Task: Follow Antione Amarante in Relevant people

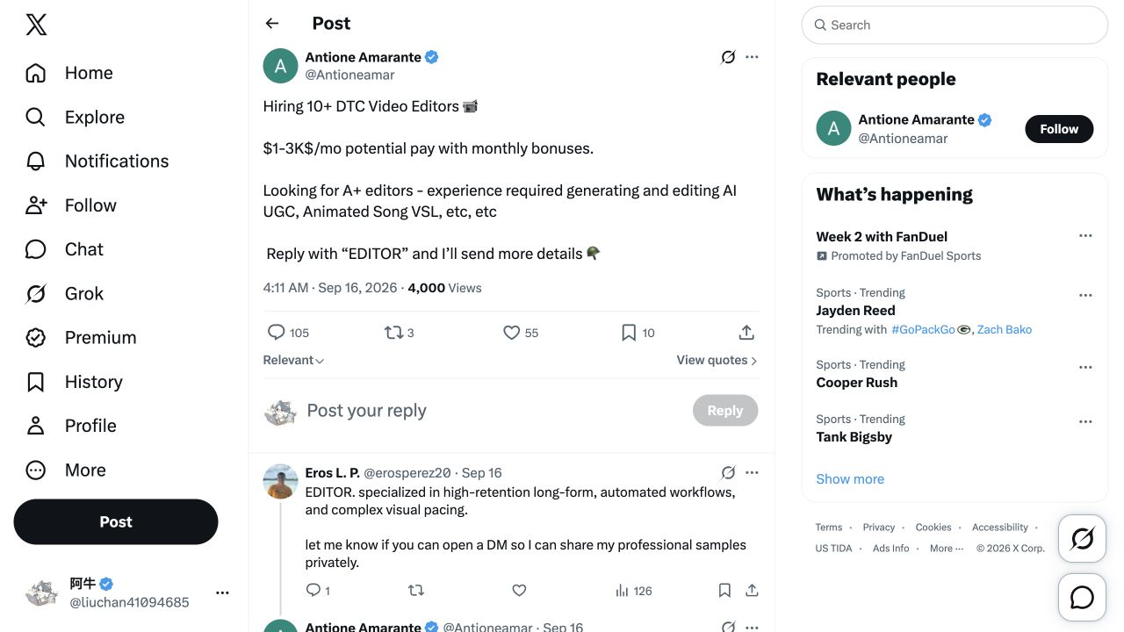Action: [x=1059, y=129]
